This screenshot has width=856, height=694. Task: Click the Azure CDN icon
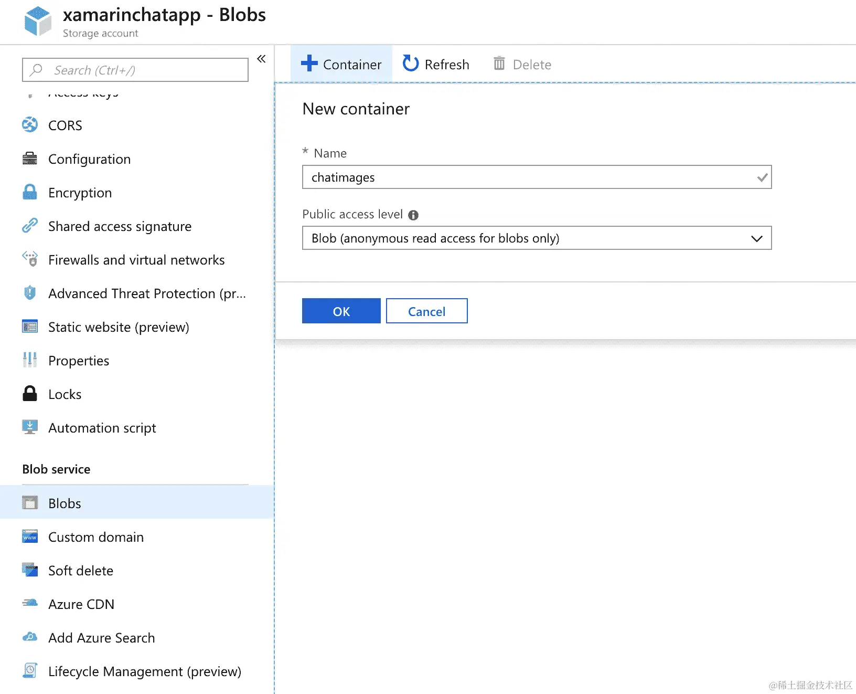click(30, 604)
